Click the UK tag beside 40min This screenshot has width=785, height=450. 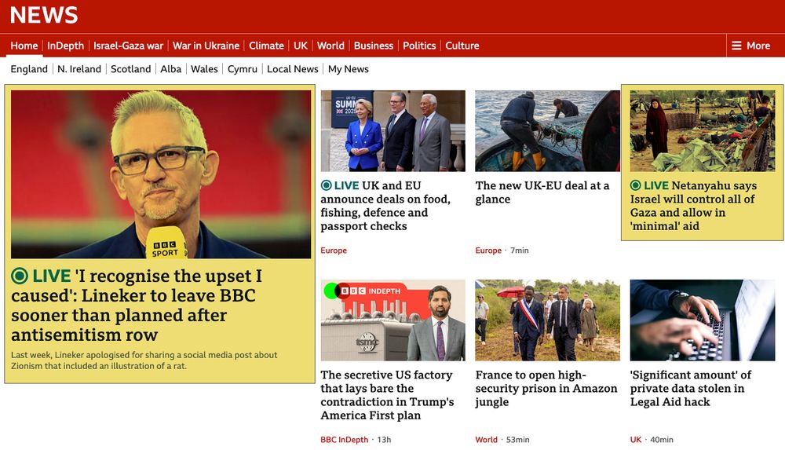tap(635, 440)
